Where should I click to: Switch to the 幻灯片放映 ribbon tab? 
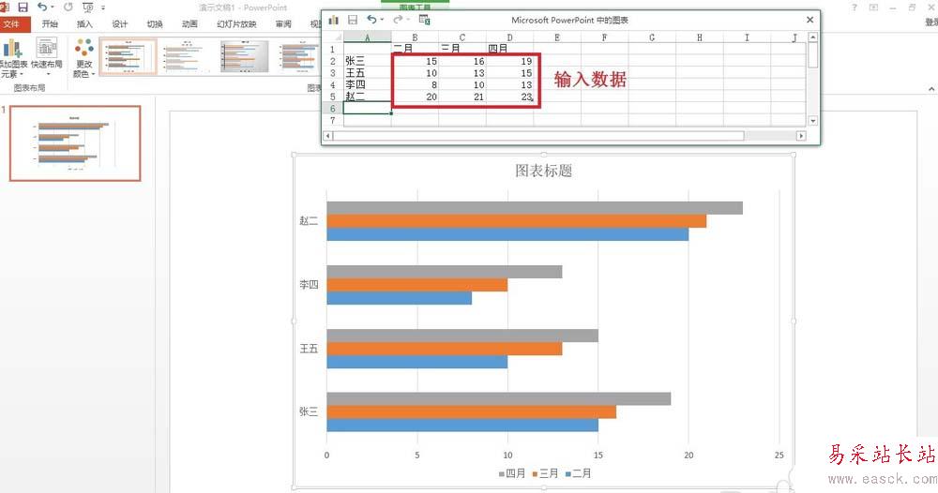[x=236, y=24]
